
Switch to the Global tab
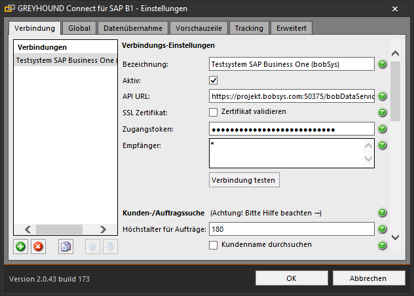(79, 28)
